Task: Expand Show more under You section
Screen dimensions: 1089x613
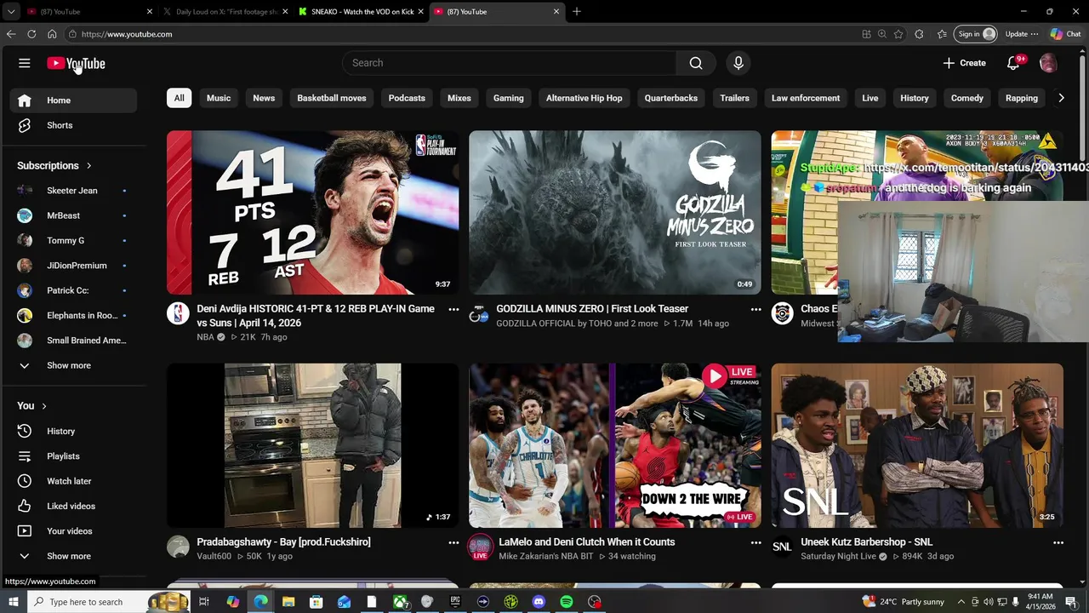Action: (x=73, y=556)
